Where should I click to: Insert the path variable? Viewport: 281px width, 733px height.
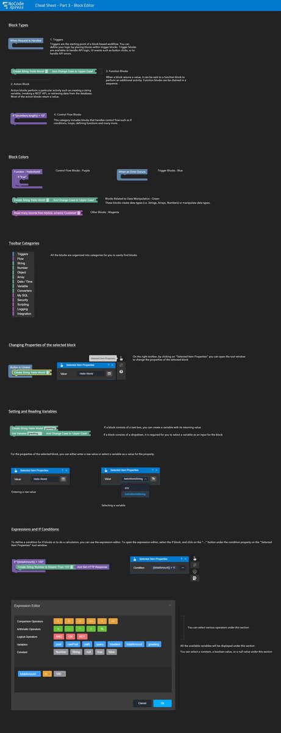tap(87, 644)
